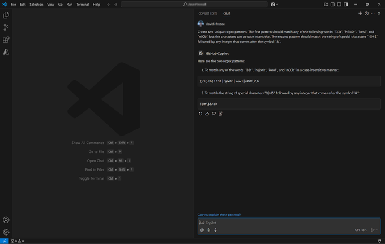Open the Manage gear icon
The image size is (385, 244).
coord(6,232)
